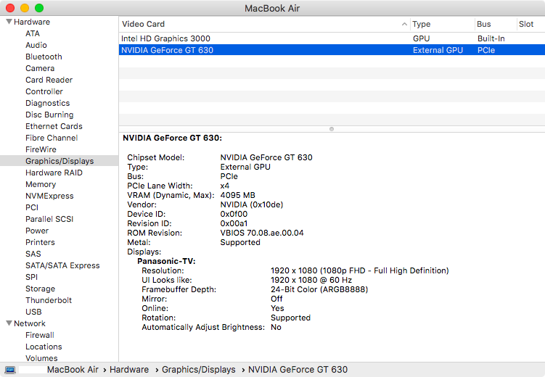
Task: Select Controller in the sidebar
Action: pyautogui.click(x=44, y=91)
